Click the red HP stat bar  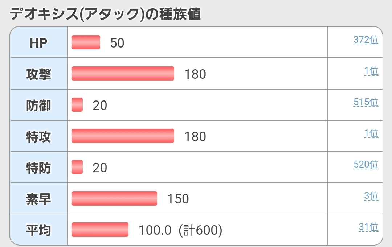click(86, 42)
